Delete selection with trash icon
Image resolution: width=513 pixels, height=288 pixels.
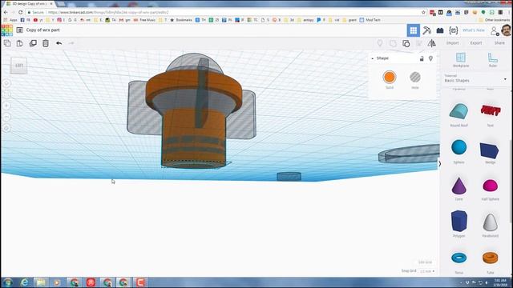(46, 43)
